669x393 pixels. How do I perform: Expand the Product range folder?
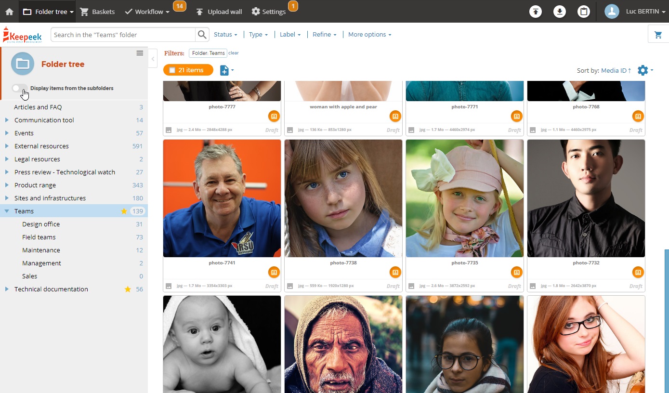pos(7,185)
